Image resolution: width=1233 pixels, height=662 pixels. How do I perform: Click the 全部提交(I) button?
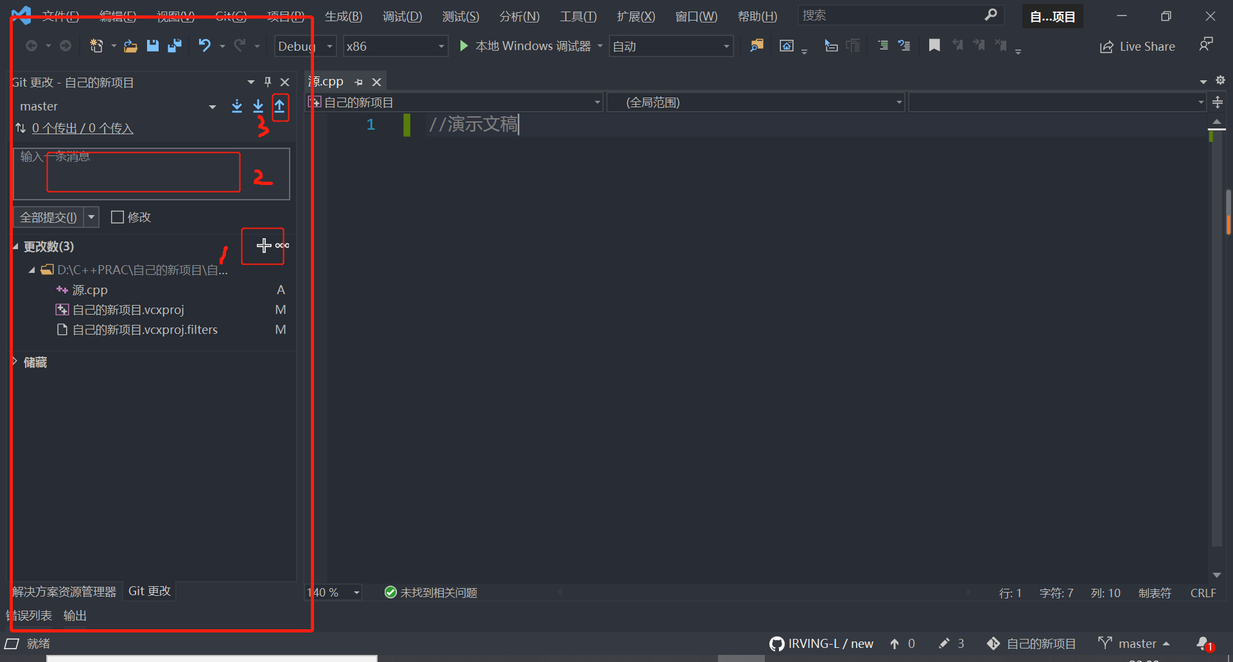click(x=48, y=217)
